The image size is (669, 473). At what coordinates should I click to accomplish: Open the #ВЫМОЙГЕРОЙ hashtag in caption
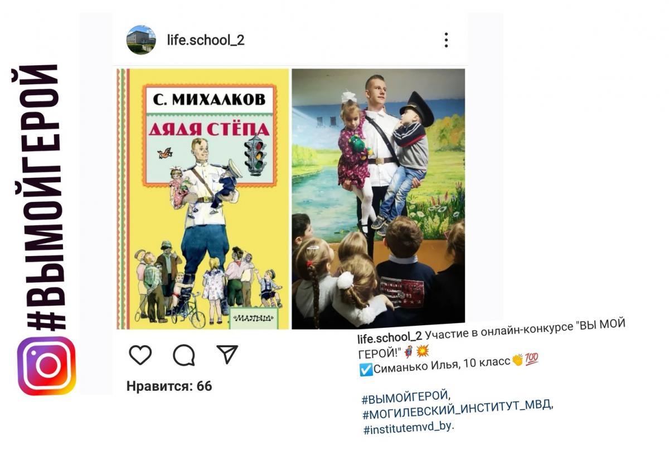click(406, 397)
